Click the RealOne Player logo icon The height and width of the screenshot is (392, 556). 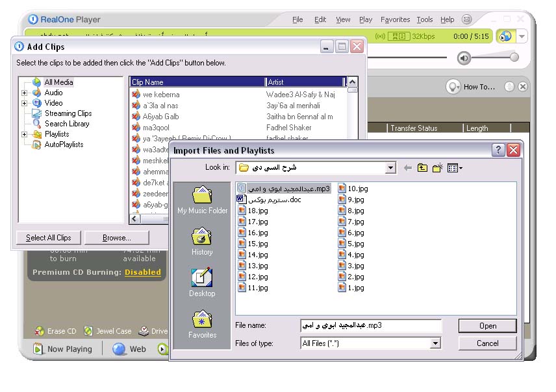pos(32,19)
